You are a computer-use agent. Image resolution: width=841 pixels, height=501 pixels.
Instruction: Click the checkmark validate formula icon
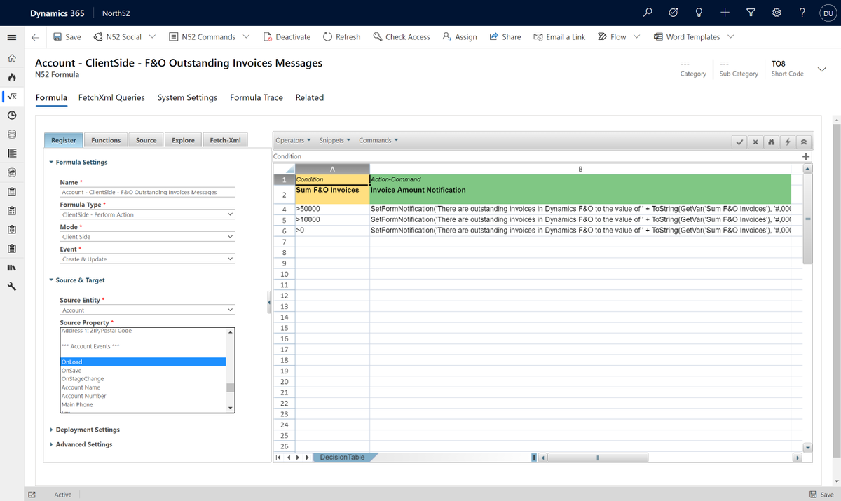[x=740, y=142]
